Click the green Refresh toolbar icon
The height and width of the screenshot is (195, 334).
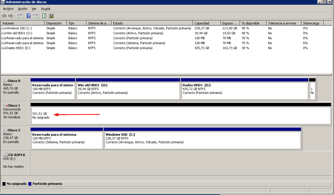[x=44, y=16]
